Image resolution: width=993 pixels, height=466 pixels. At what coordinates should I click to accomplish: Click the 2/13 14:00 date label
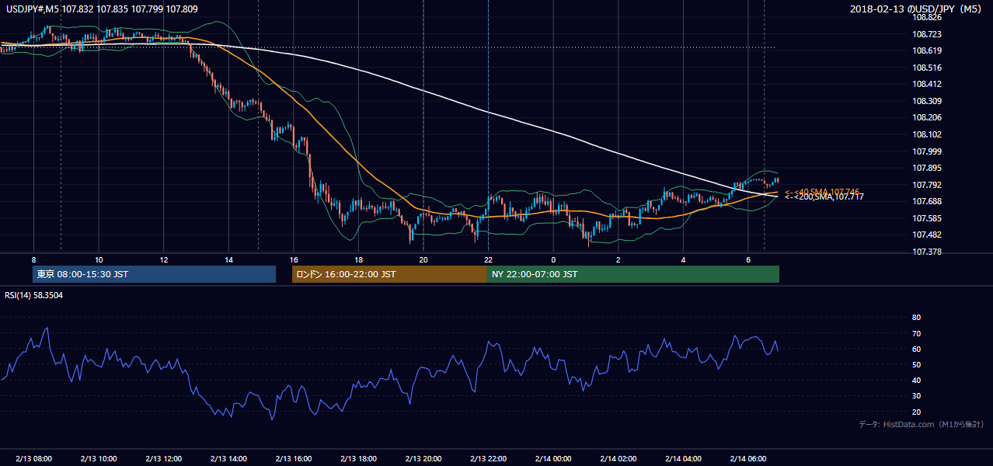[228, 459]
